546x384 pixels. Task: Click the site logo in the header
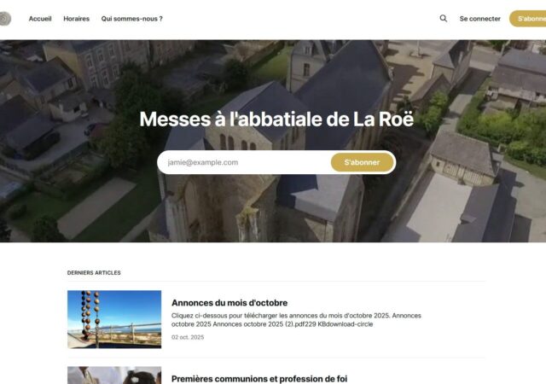click(x=5, y=18)
